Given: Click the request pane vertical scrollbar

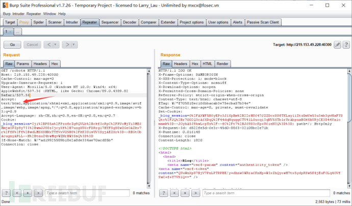Looking at the screenshot, I should click(x=154, y=127).
